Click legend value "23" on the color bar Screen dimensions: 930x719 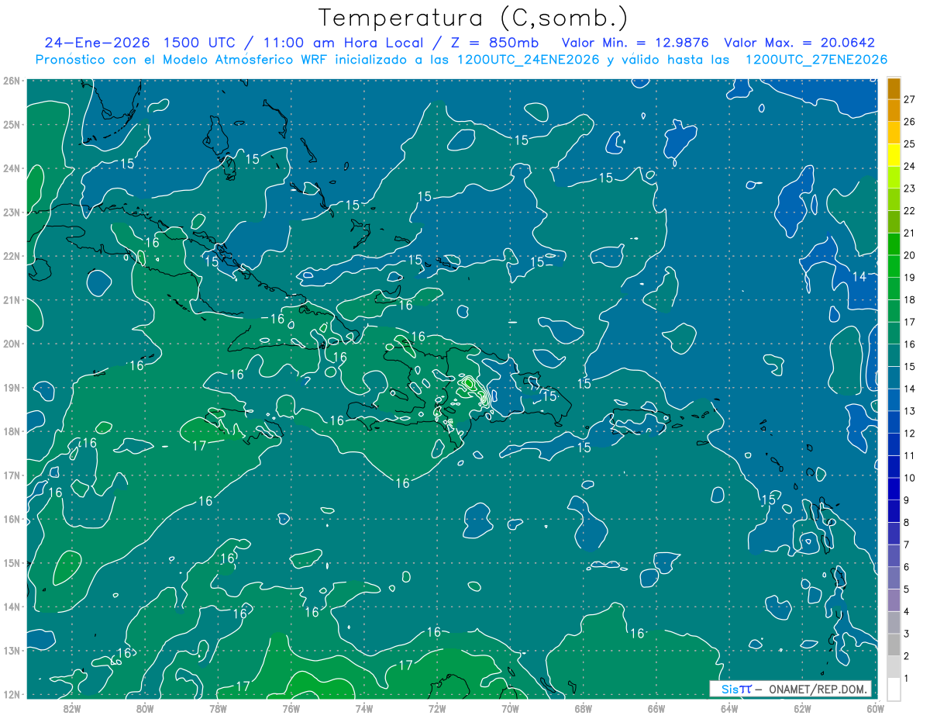click(x=910, y=188)
